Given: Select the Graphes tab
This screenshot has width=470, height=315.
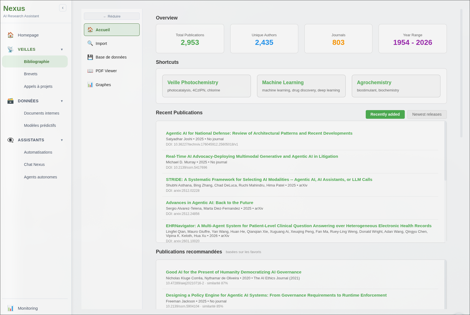Looking at the screenshot, I should click(112, 85).
